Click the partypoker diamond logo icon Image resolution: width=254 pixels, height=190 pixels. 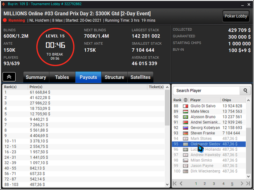point(4,4)
